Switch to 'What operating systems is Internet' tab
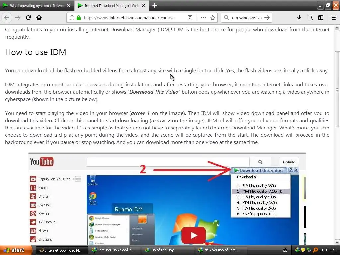 37,5
